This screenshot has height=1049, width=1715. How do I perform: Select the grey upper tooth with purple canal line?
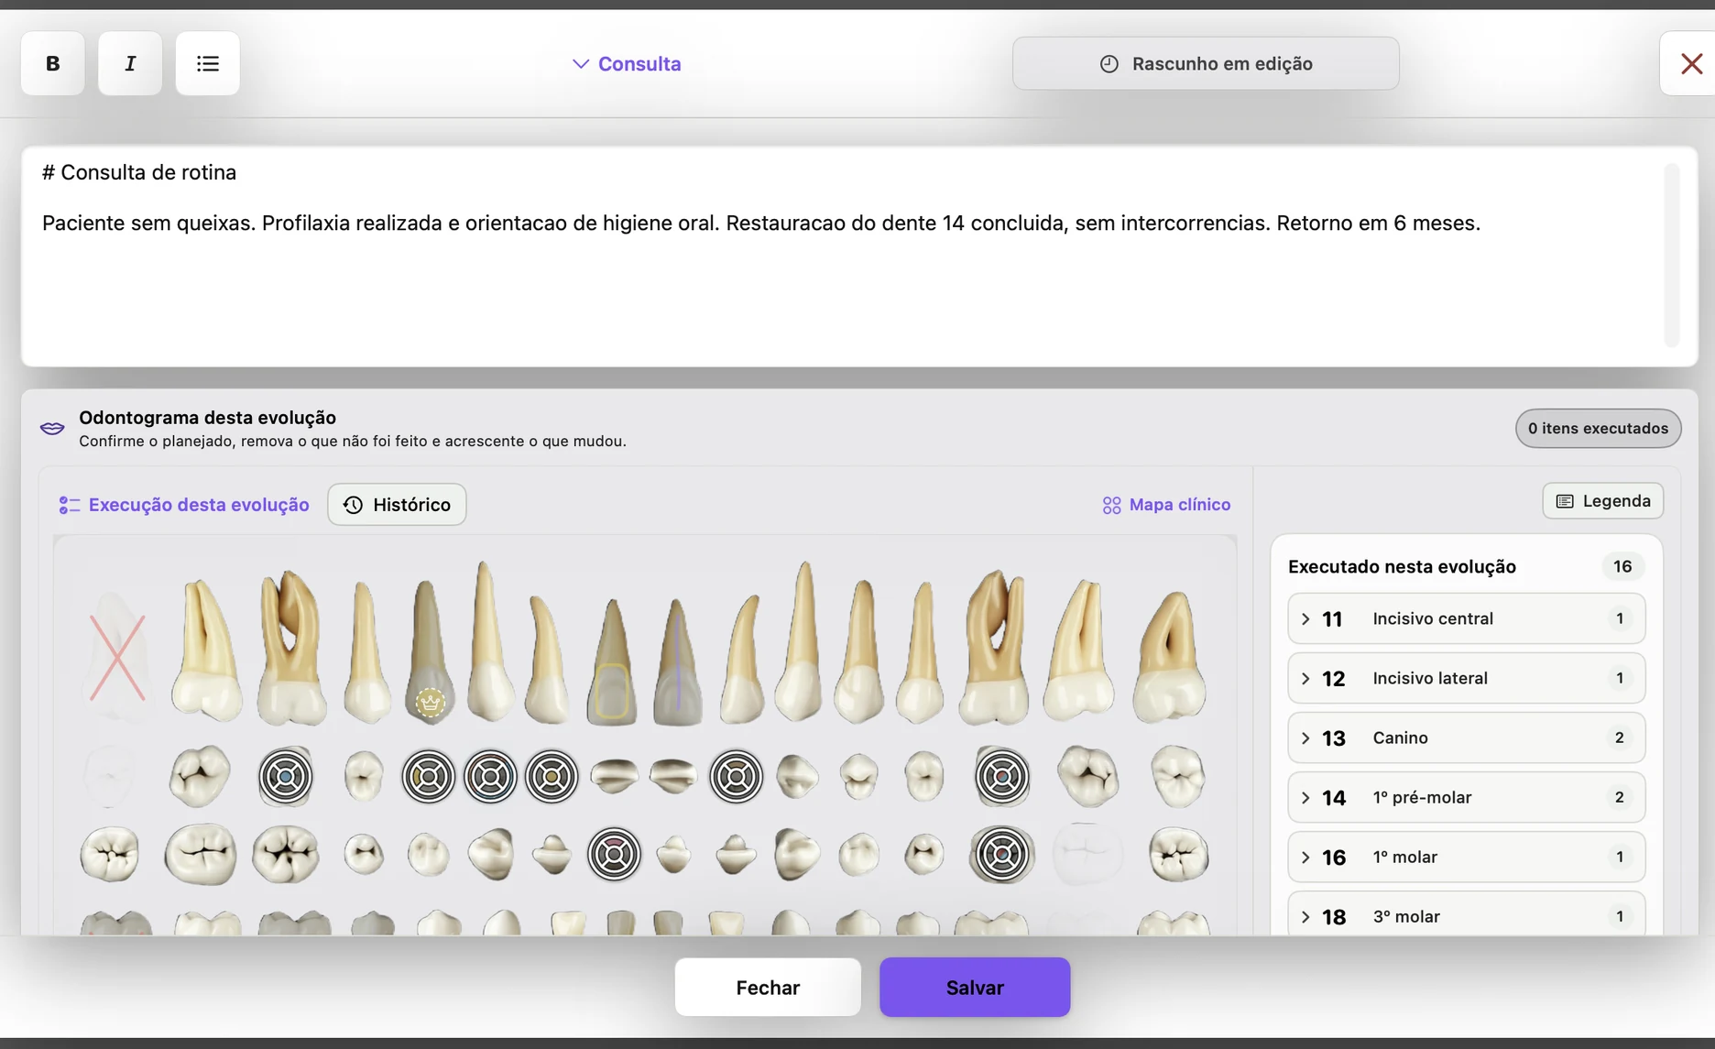(x=678, y=661)
